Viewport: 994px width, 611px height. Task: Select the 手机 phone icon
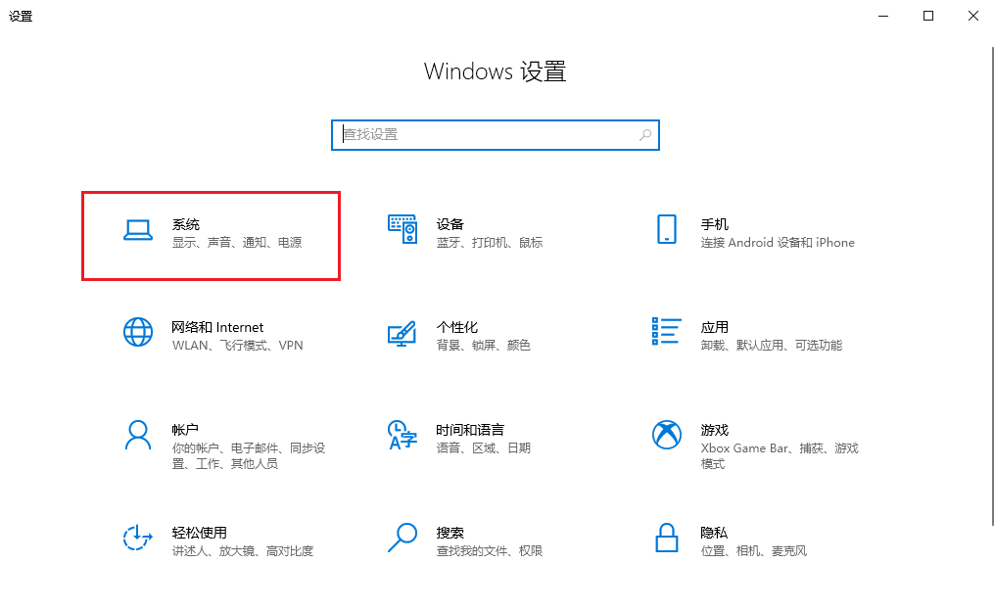pos(666,229)
